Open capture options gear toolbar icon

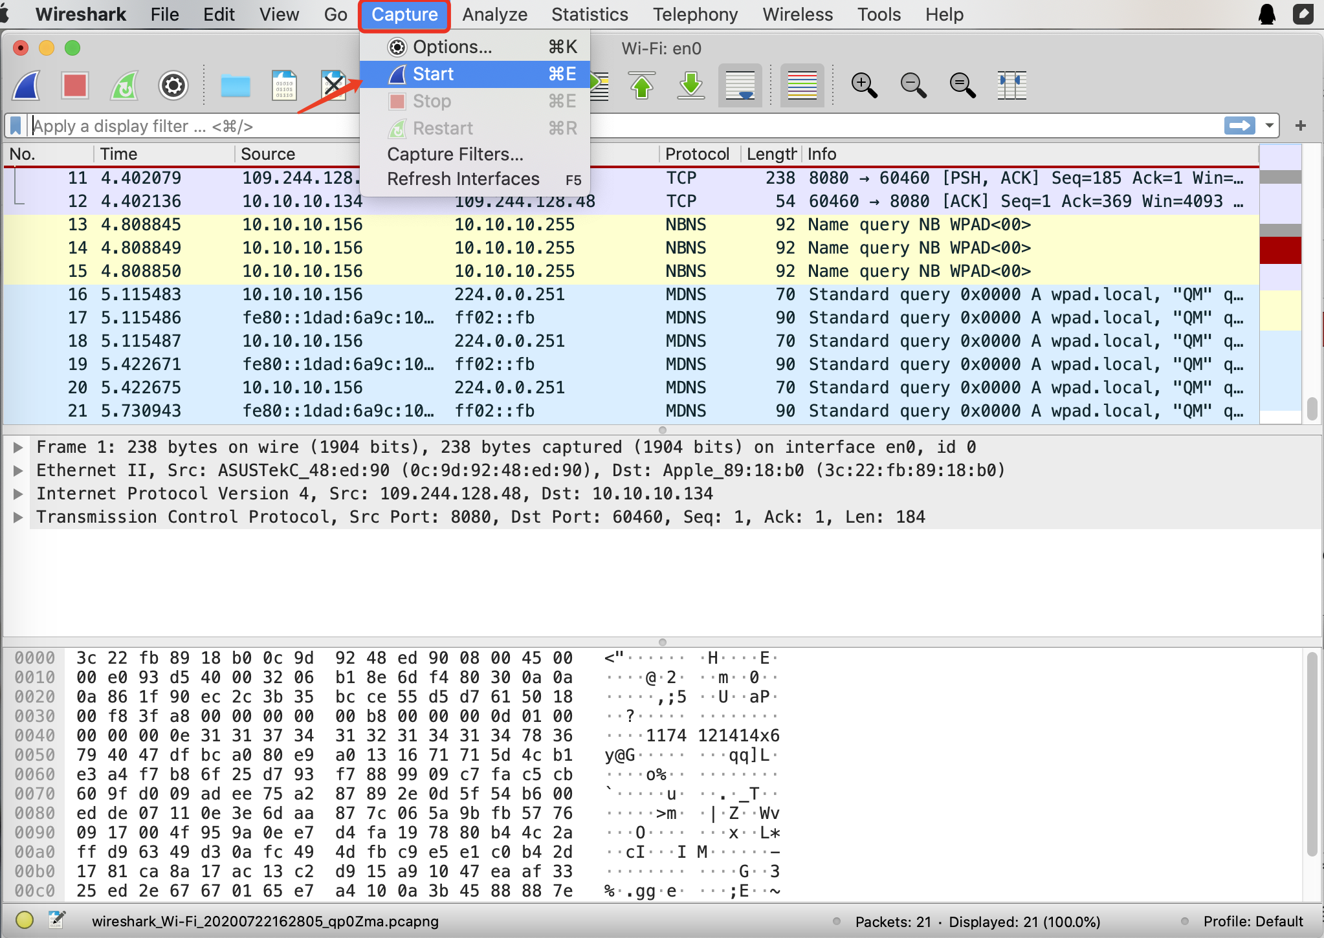coord(173,85)
